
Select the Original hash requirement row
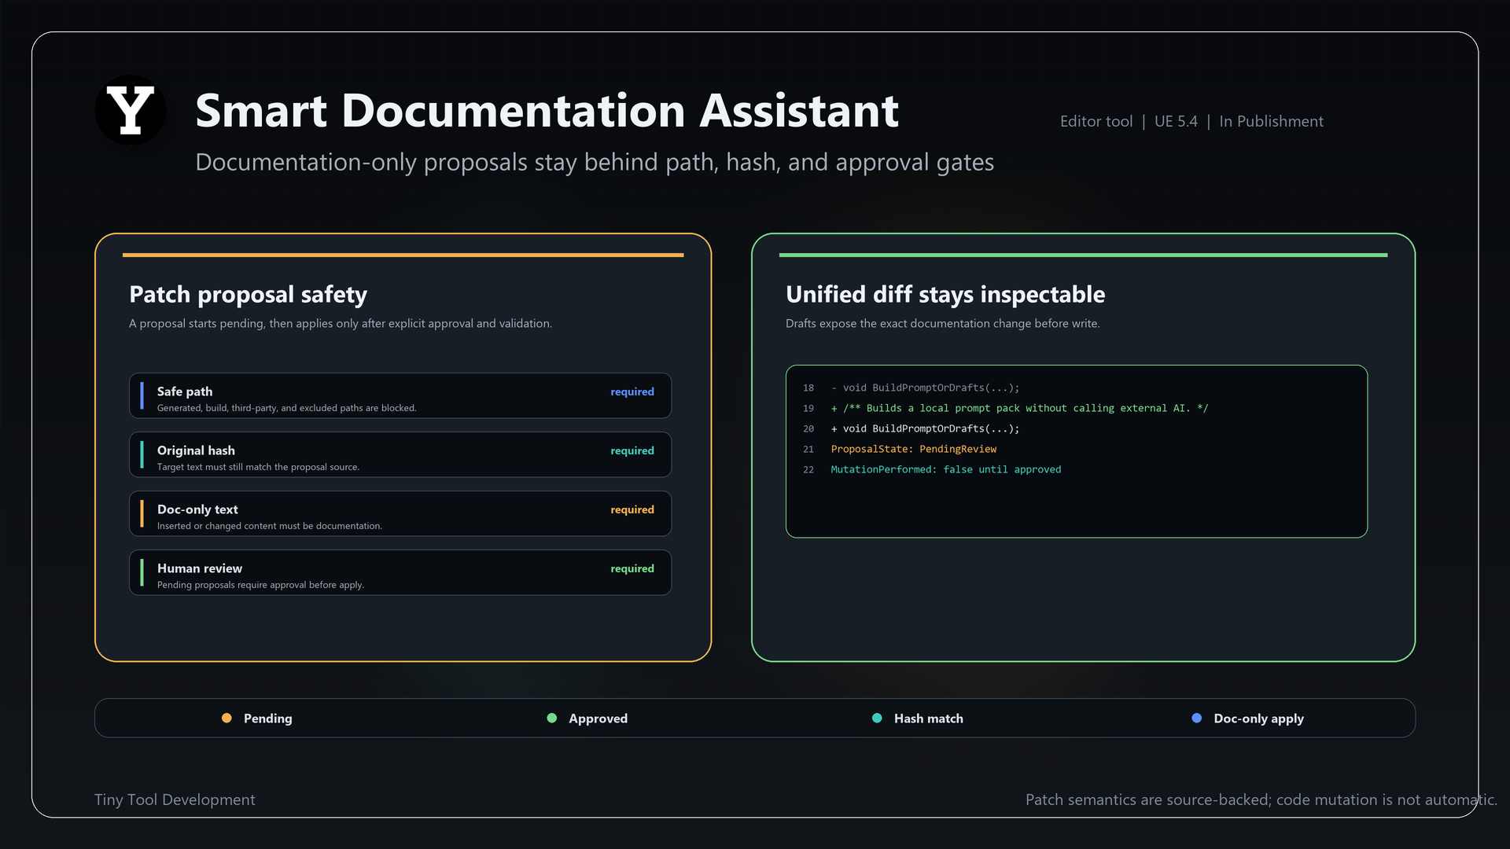coord(400,454)
